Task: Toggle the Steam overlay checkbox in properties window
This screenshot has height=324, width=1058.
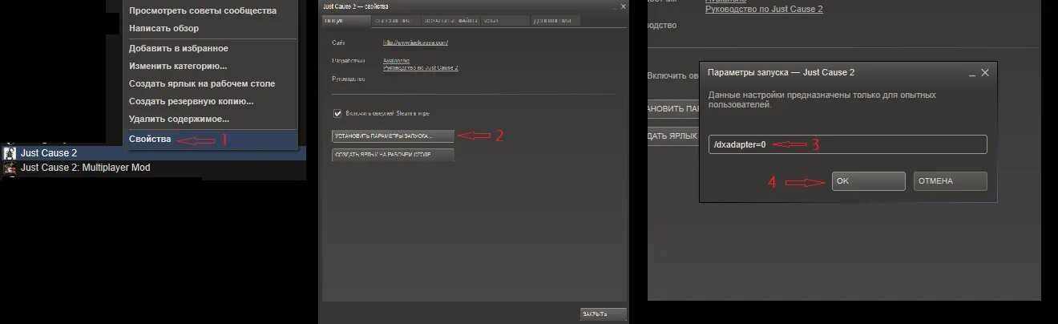Action: [x=337, y=113]
